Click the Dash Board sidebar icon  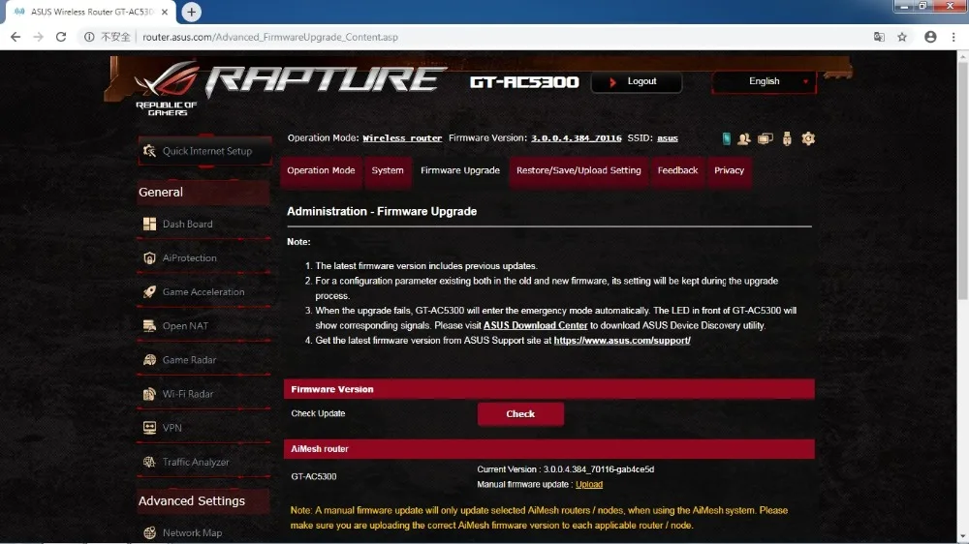pos(149,224)
